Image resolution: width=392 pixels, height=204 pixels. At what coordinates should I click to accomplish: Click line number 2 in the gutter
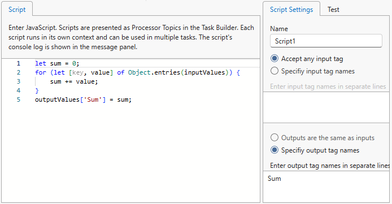coord(18,72)
